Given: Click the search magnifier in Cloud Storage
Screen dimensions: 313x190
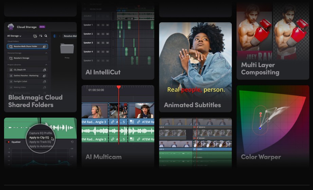Looking at the screenshot, I should (46, 36).
